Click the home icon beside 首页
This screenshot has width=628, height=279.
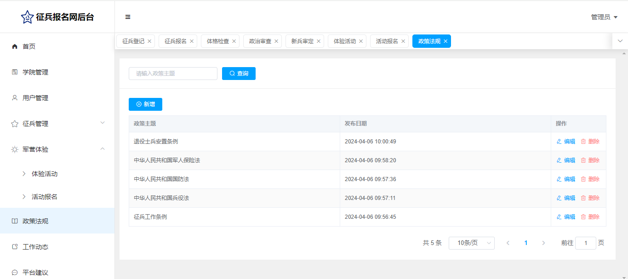pyautogui.click(x=15, y=46)
